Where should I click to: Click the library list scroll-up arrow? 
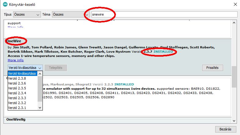tap(234, 23)
